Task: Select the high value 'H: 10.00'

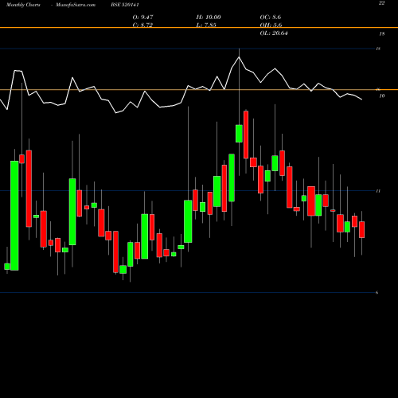Action: (209, 18)
